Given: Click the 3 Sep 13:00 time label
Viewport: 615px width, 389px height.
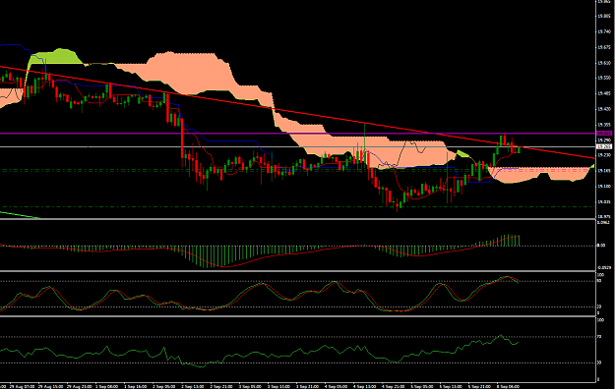Looking at the screenshot, I should tap(278, 387).
